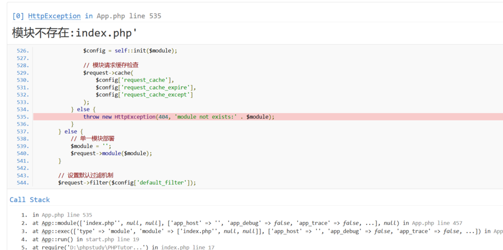The width and height of the screenshot is (503, 250).
Task: Click the 模块请求缓存检查 code comment
Action: pyautogui.click(x=111, y=65)
